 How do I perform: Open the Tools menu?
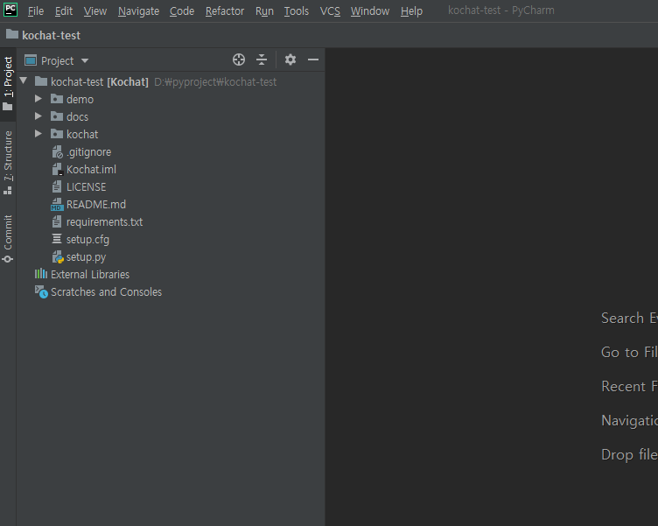297,11
